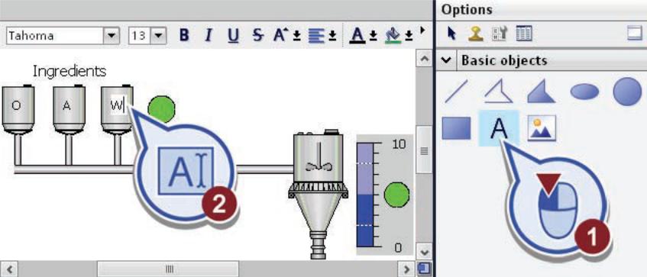Select the pointer tool in Options
647x277 pixels.
[x=451, y=34]
